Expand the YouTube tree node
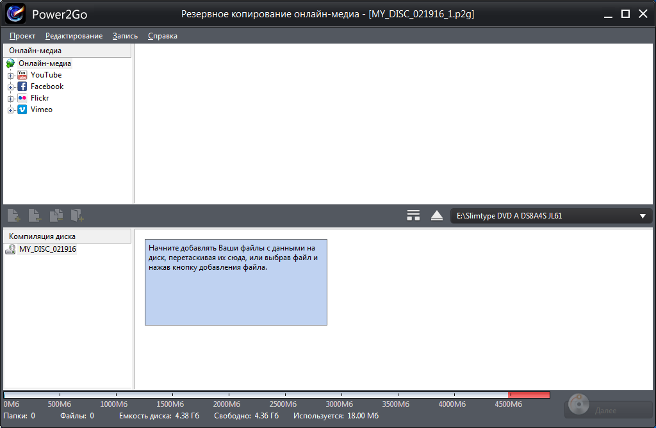 click(x=10, y=76)
